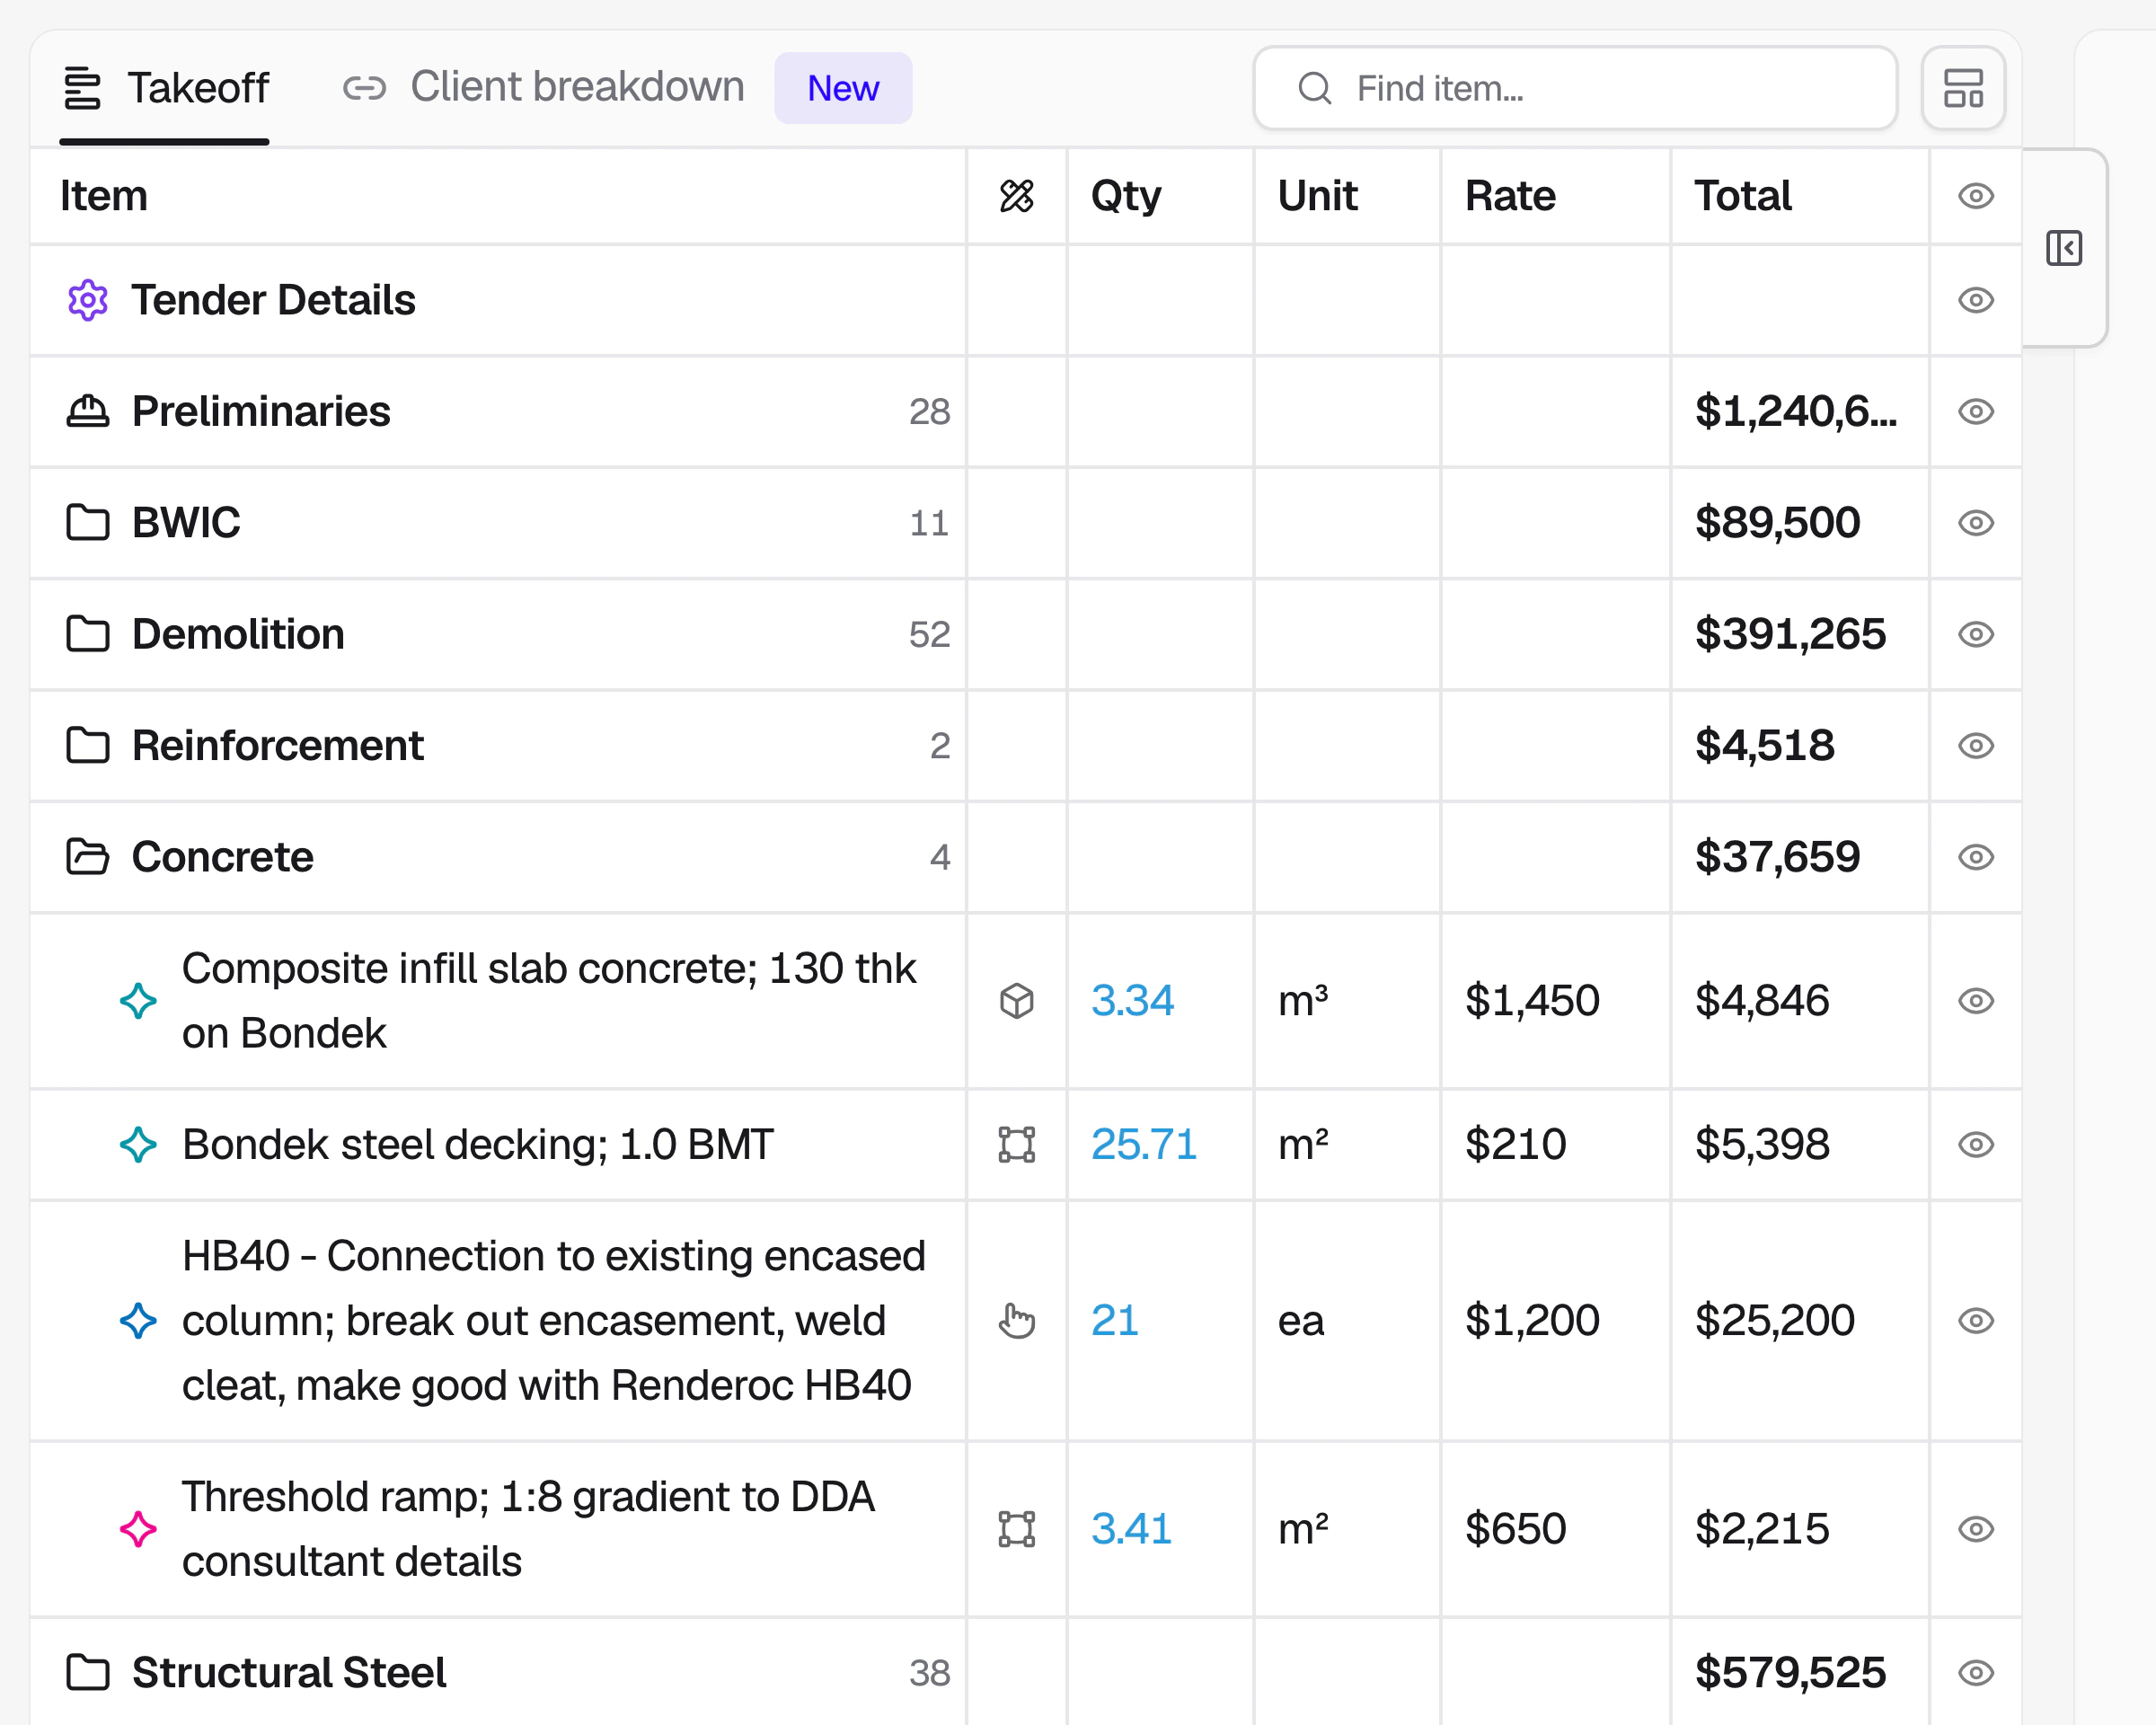This screenshot has height=1725, width=2156.
Task: Open the layout switcher button
Action: coord(1962,88)
